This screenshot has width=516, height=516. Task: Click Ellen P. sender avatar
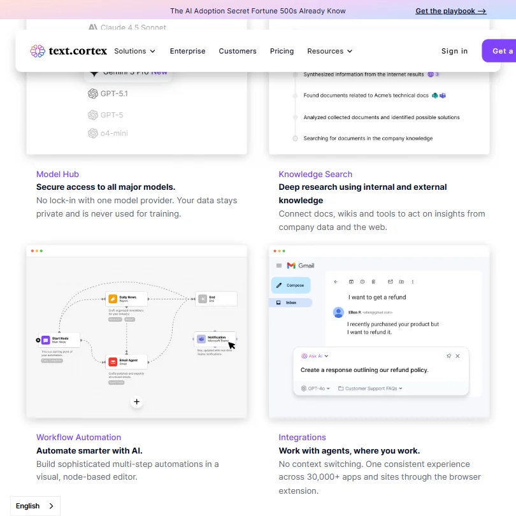click(338, 312)
